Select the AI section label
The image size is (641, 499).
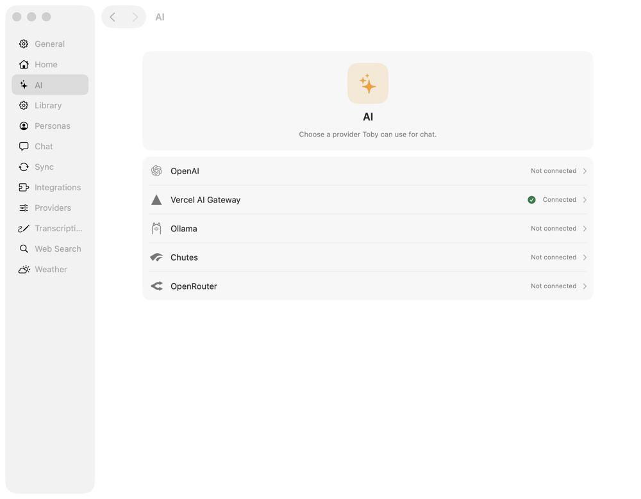(38, 85)
